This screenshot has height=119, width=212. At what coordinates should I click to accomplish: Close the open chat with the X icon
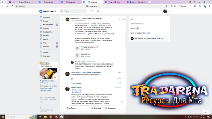click(63, 19)
